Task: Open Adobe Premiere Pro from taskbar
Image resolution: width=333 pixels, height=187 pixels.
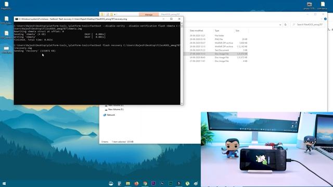Action: 153,183
